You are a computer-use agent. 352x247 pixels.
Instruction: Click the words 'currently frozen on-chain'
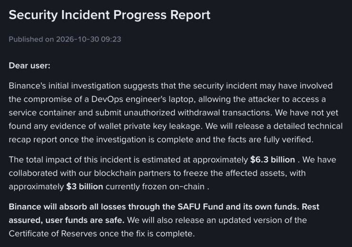155,187
